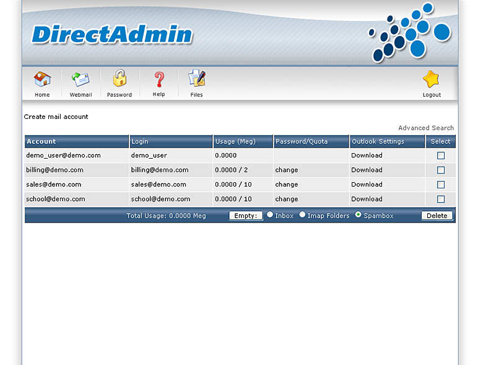This screenshot has height=365, width=478.
Task: Sort table by Account column header
Action: 41,141
